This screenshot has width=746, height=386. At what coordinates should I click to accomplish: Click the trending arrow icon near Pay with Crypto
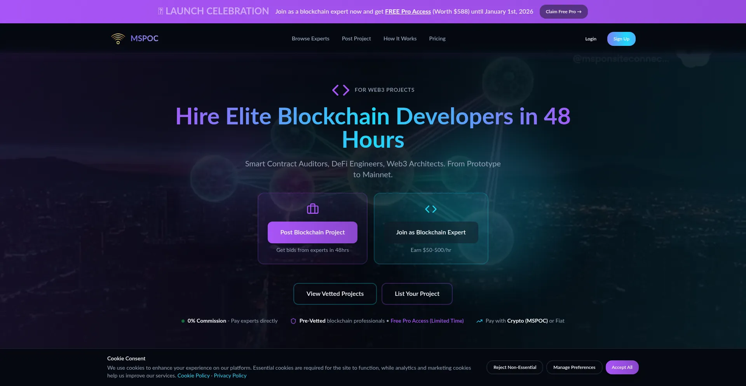pos(479,321)
